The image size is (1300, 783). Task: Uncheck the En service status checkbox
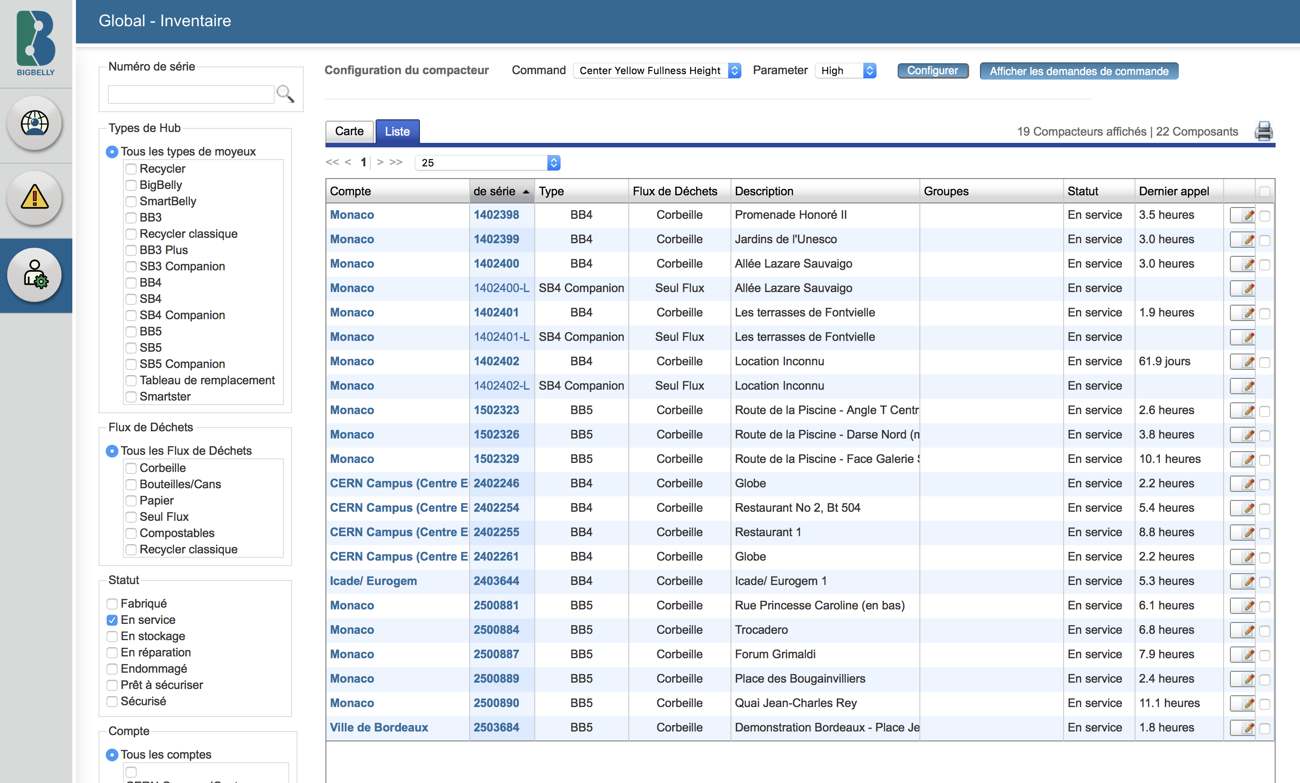112,620
